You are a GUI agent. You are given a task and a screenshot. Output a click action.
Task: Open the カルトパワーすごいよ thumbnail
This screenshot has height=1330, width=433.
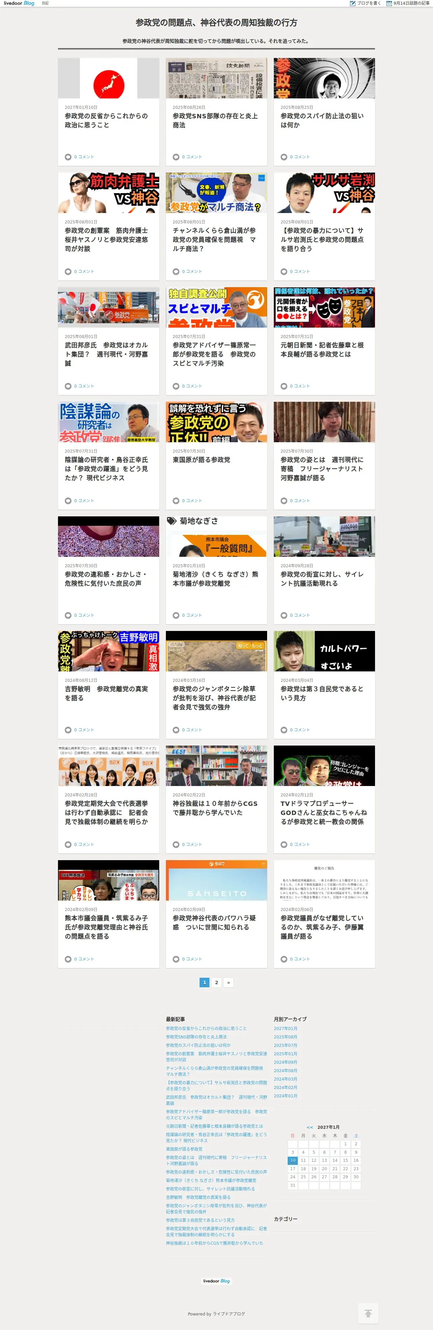point(324,651)
